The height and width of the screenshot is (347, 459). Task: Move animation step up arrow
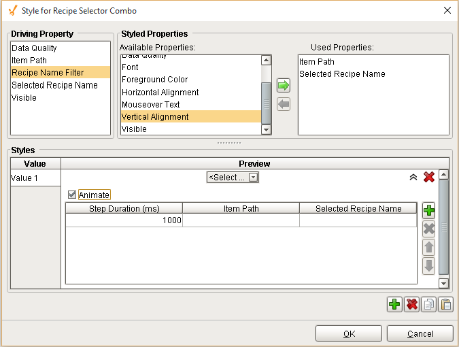[428, 247]
